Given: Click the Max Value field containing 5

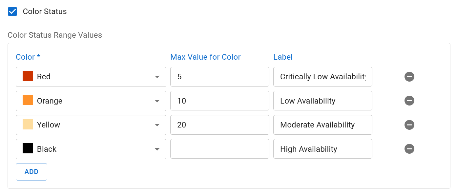Looking at the screenshot, I should 219,77.
